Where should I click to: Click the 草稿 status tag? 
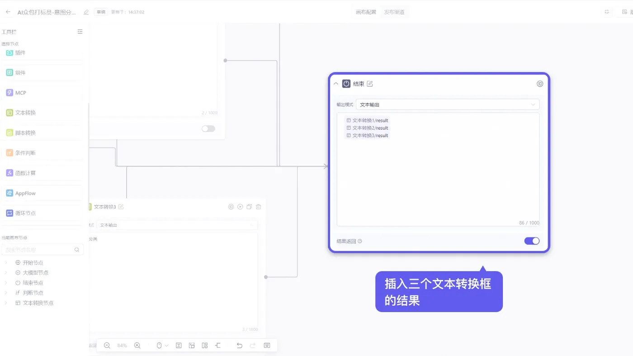(100, 12)
